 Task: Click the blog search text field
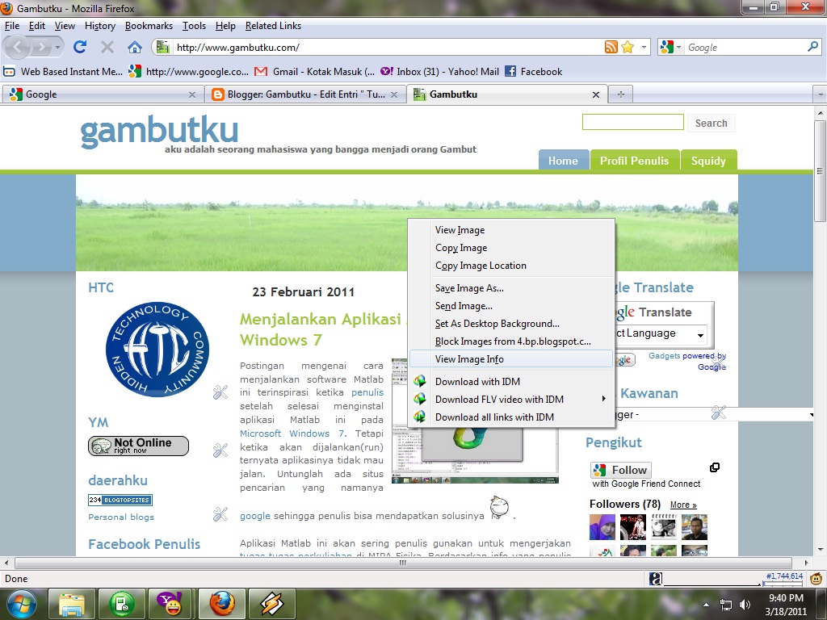pyautogui.click(x=633, y=123)
